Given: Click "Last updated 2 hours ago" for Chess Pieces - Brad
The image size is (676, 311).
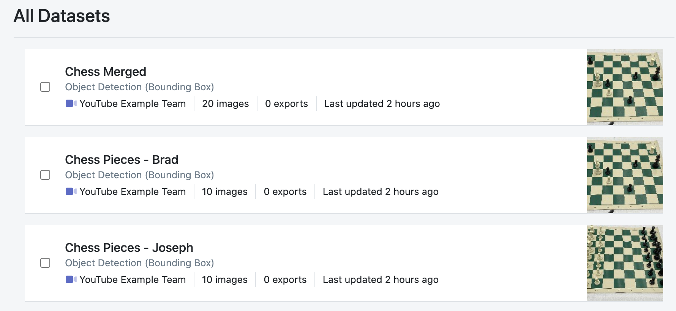Looking at the screenshot, I should 381,192.
